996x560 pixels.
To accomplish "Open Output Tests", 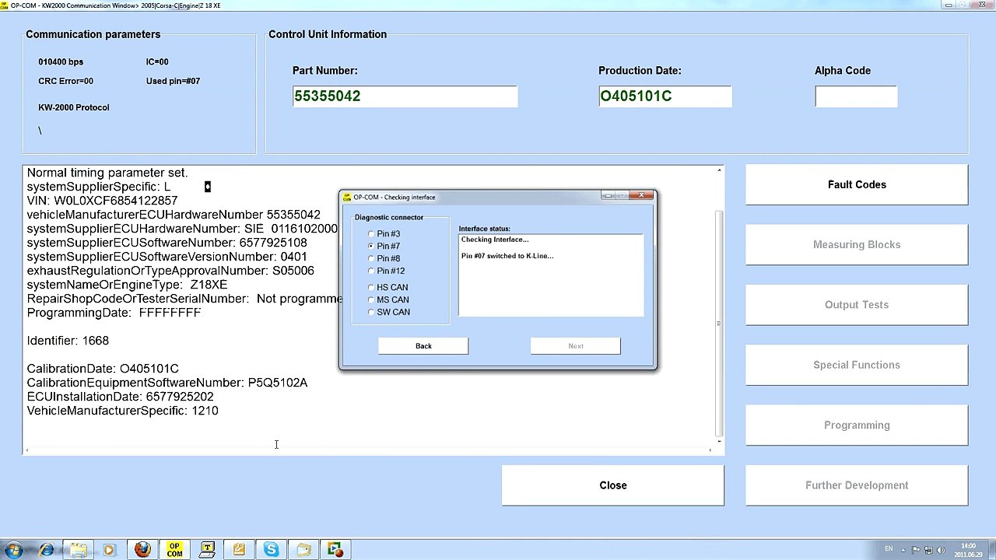I will (857, 305).
